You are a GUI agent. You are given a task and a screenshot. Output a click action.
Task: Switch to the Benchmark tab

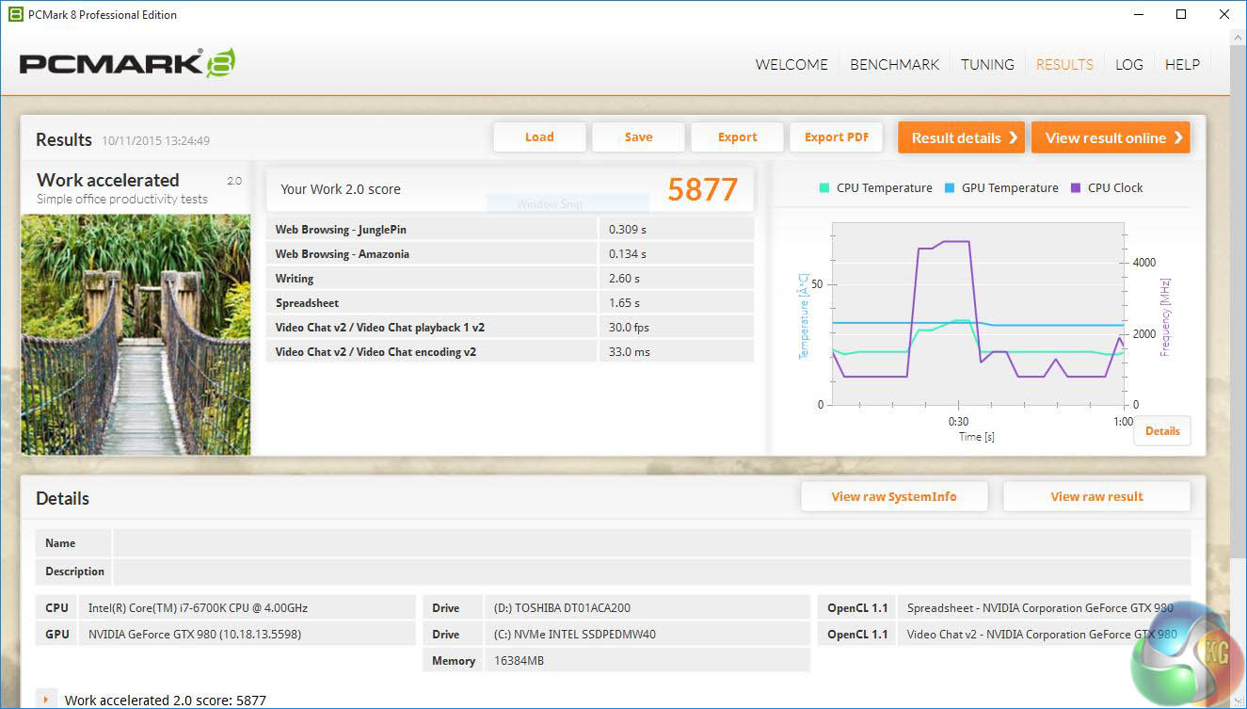[x=894, y=65]
